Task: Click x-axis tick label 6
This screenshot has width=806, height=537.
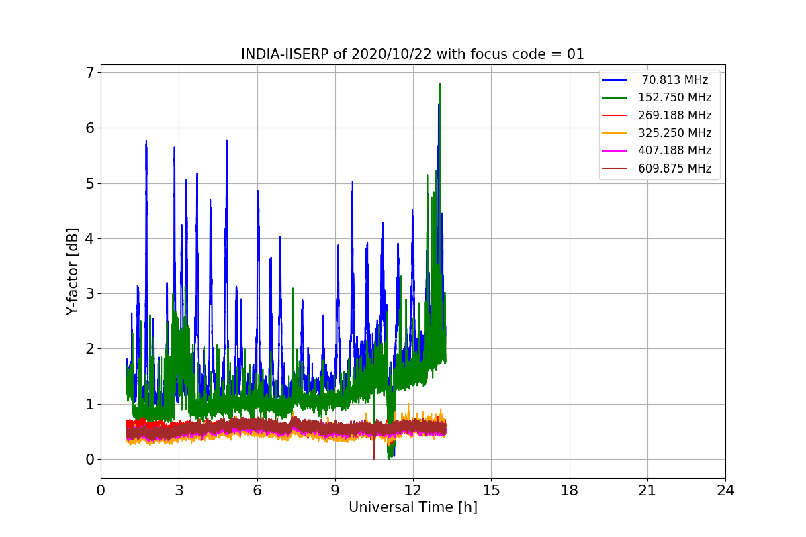Action: pyautogui.click(x=257, y=491)
